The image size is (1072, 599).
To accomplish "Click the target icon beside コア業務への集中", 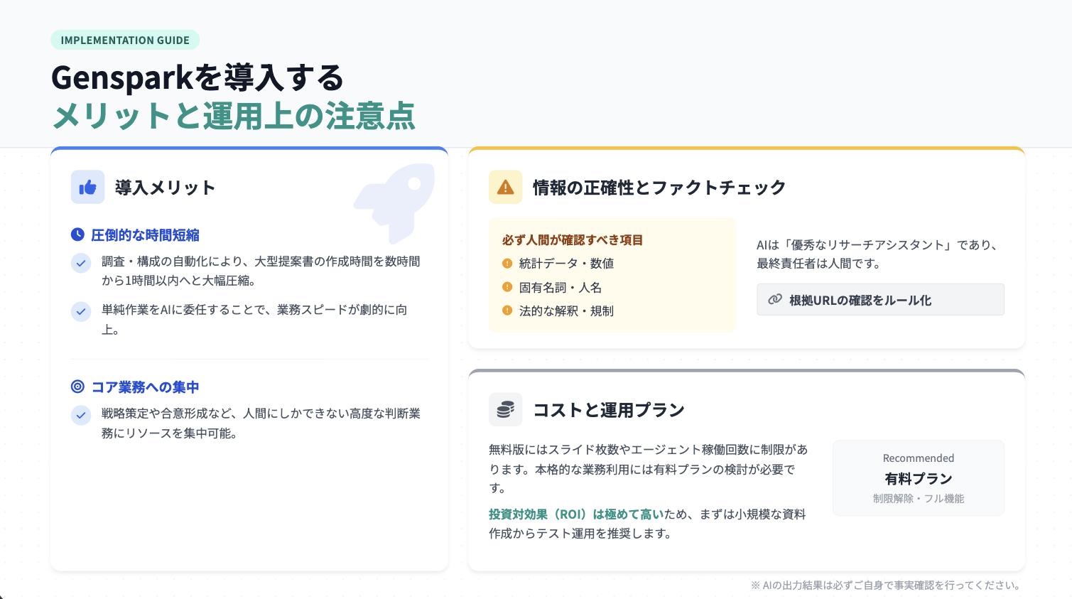I will pos(78,387).
